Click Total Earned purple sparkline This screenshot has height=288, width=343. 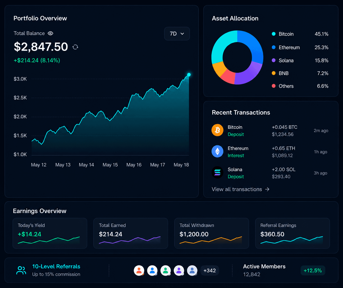click(130, 240)
